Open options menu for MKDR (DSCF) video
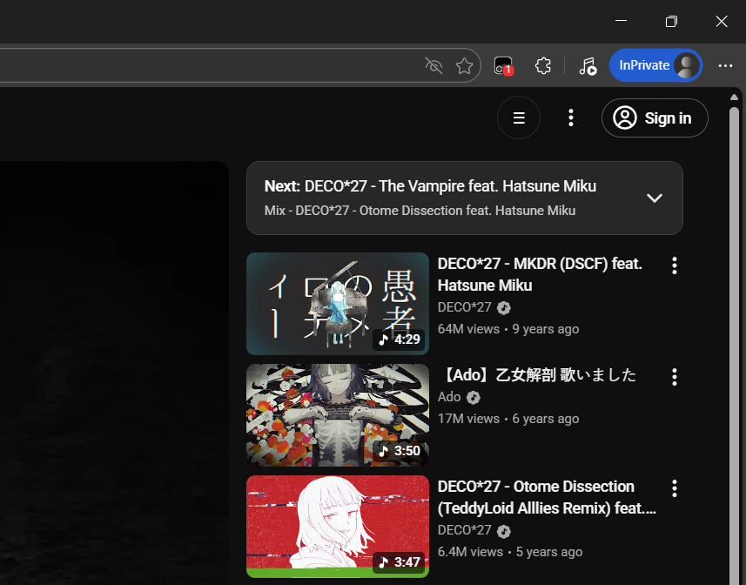The height and width of the screenshot is (585, 746). coord(674,266)
